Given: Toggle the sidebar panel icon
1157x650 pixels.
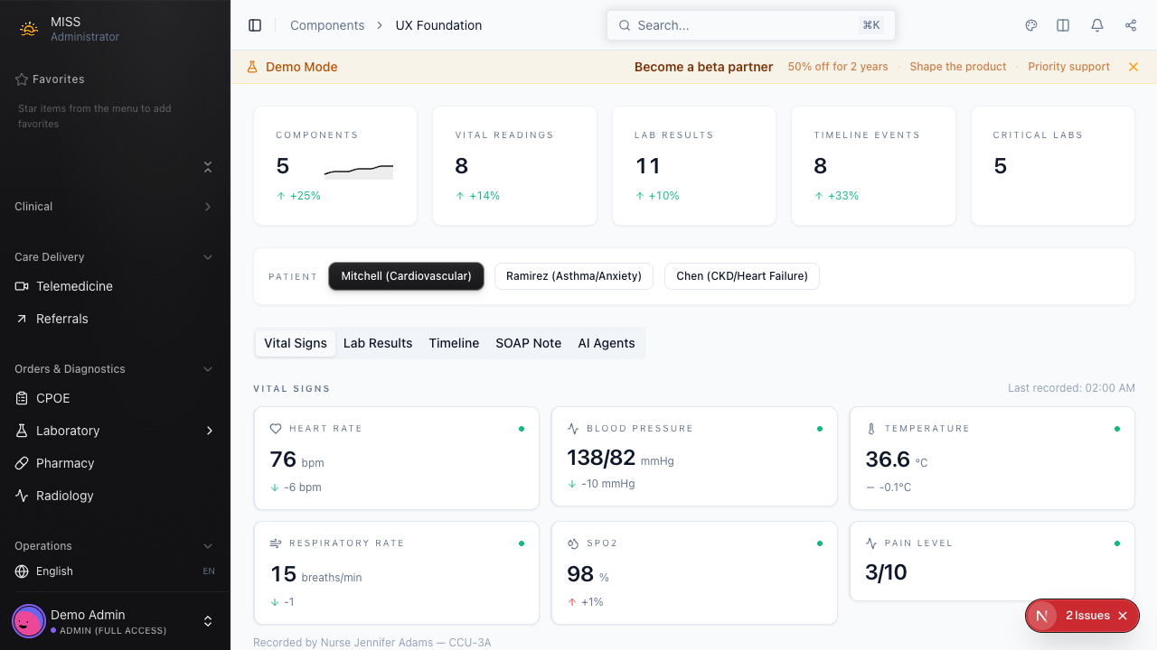Looking at the screenshot, I should pos(255,25).
